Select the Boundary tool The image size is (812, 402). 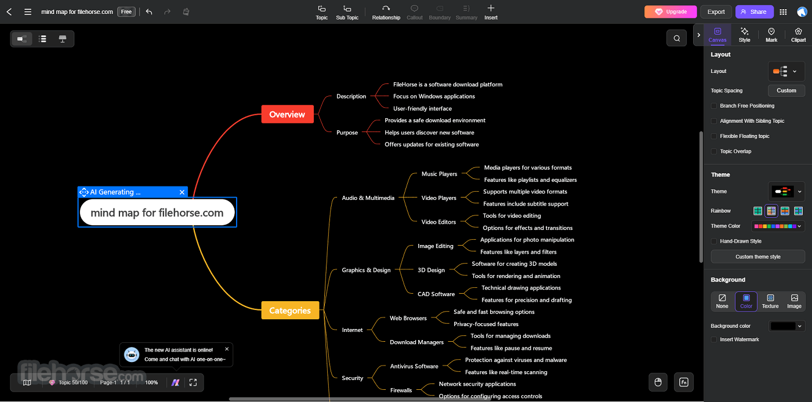[x=440, y=12]
